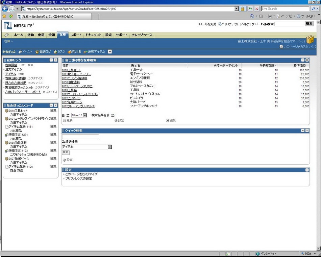Click the refresh page icon in address bar
Viewport: 321px width, 257px height.
[x=250, y=9]
